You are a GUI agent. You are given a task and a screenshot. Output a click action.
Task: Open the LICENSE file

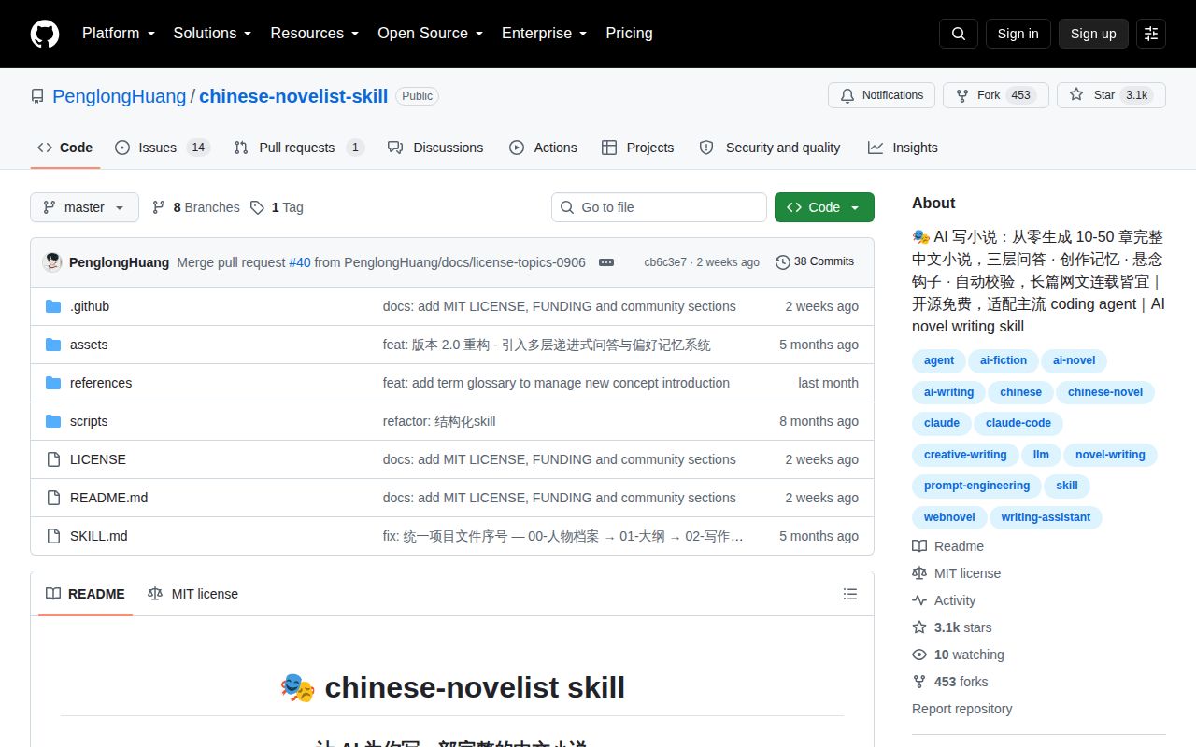(98, 459)
